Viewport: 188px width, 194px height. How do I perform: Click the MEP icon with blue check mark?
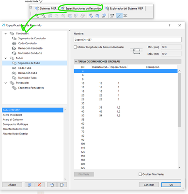coord(91,16)
